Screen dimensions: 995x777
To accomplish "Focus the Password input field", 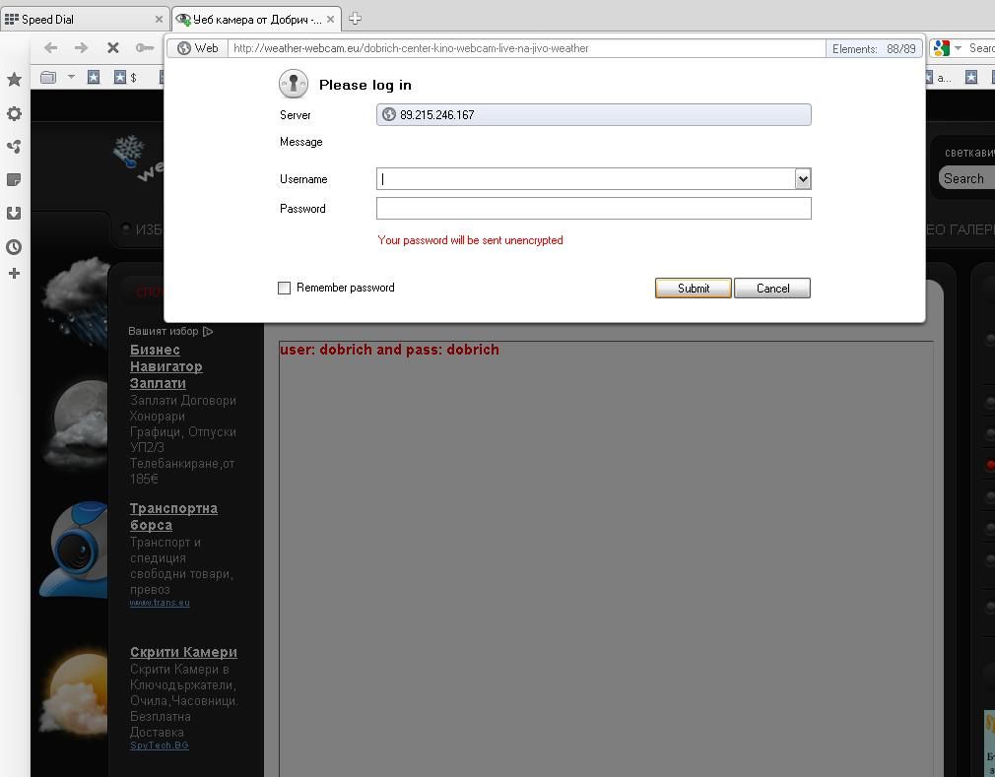I will (x=594, y=208).
